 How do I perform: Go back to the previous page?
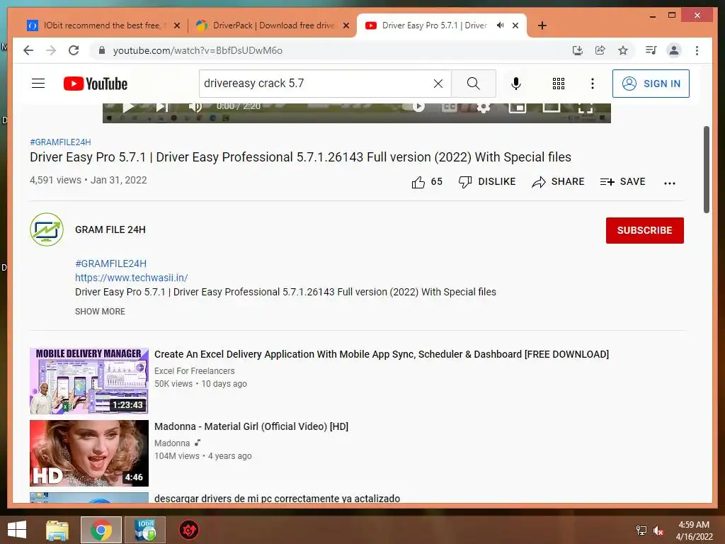point(28,50)
